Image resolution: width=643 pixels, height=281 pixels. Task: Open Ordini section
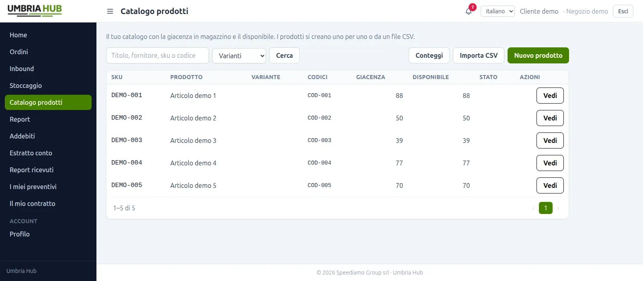(x=48, y=52)
